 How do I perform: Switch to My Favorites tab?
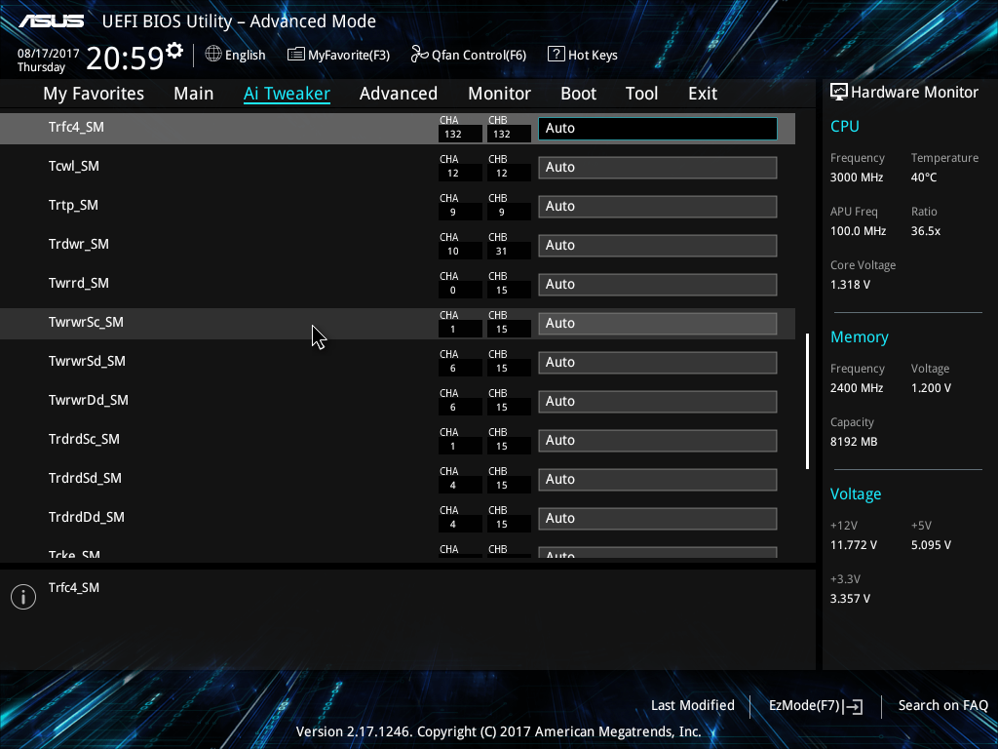point(94,94)
